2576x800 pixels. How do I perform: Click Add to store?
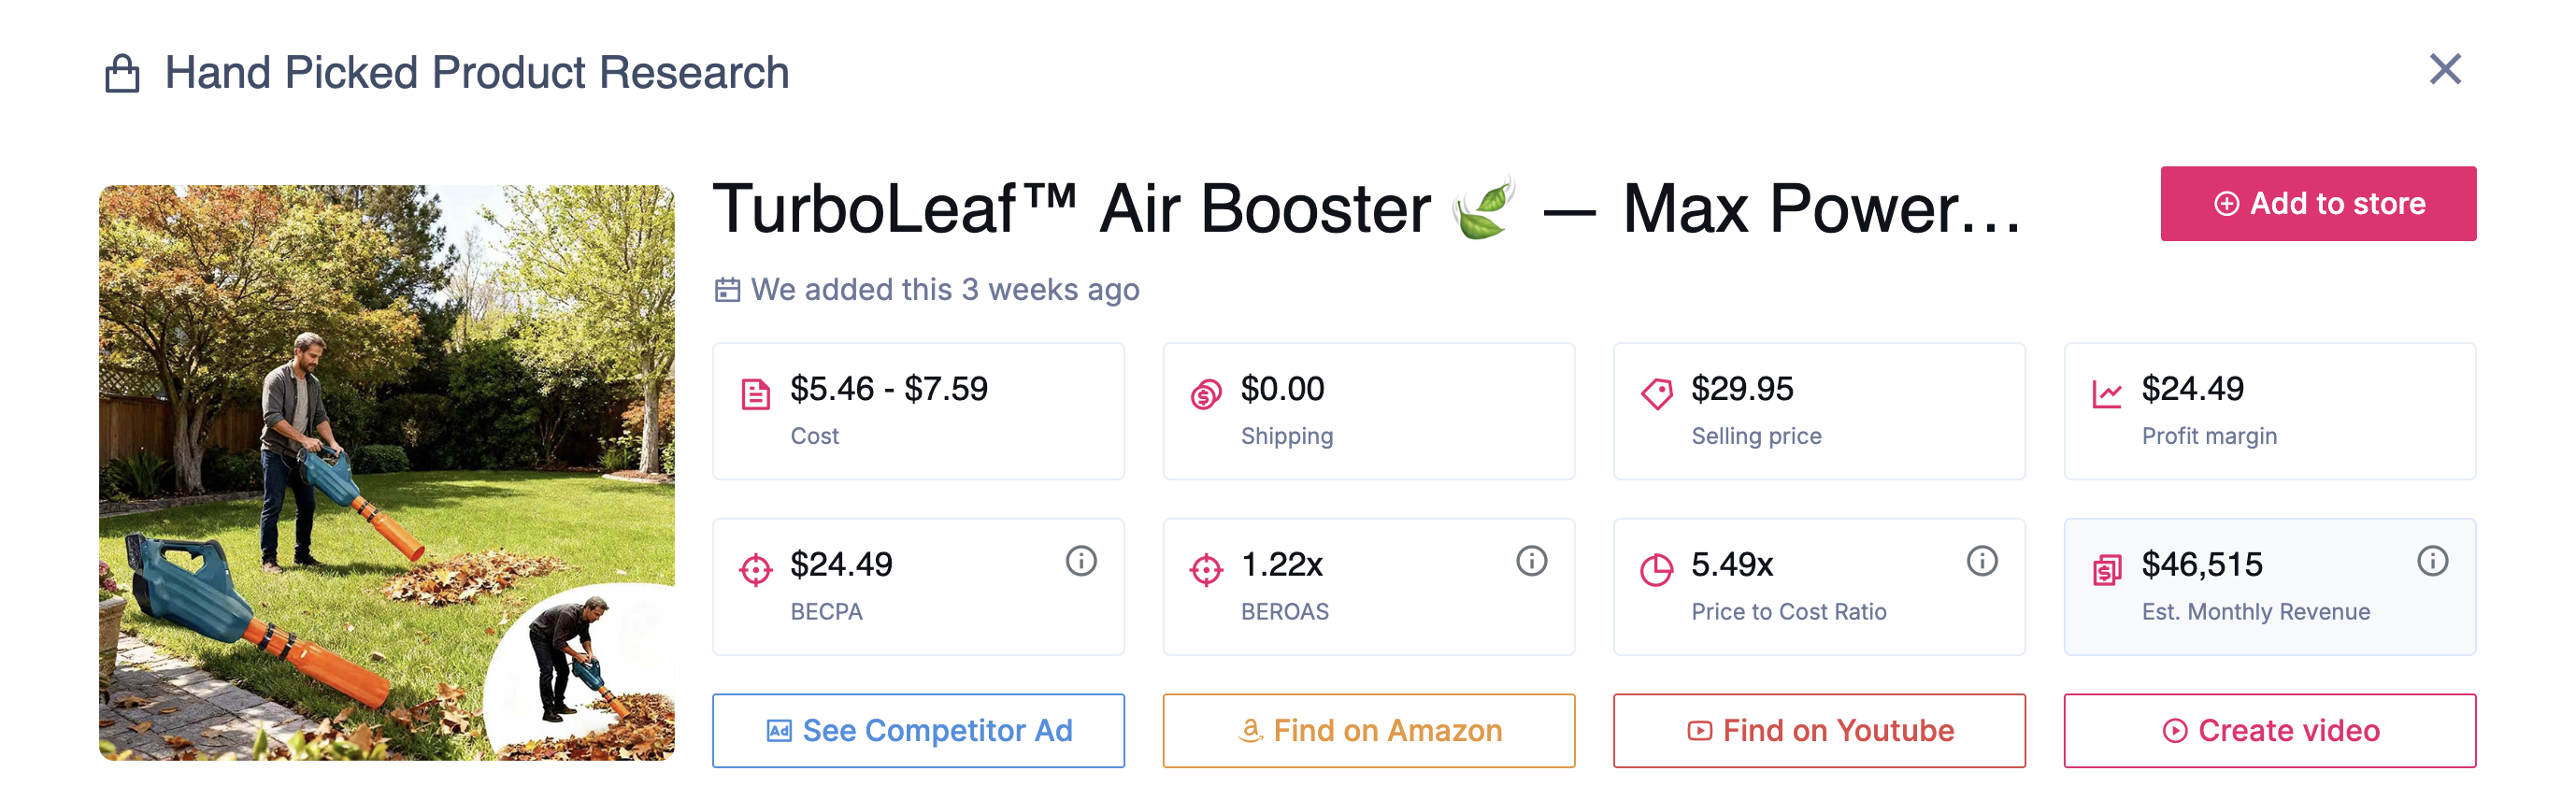[x=2318, y=203]
